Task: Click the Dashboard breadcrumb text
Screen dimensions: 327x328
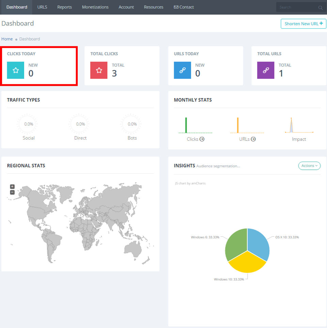Action: (30, 39)
